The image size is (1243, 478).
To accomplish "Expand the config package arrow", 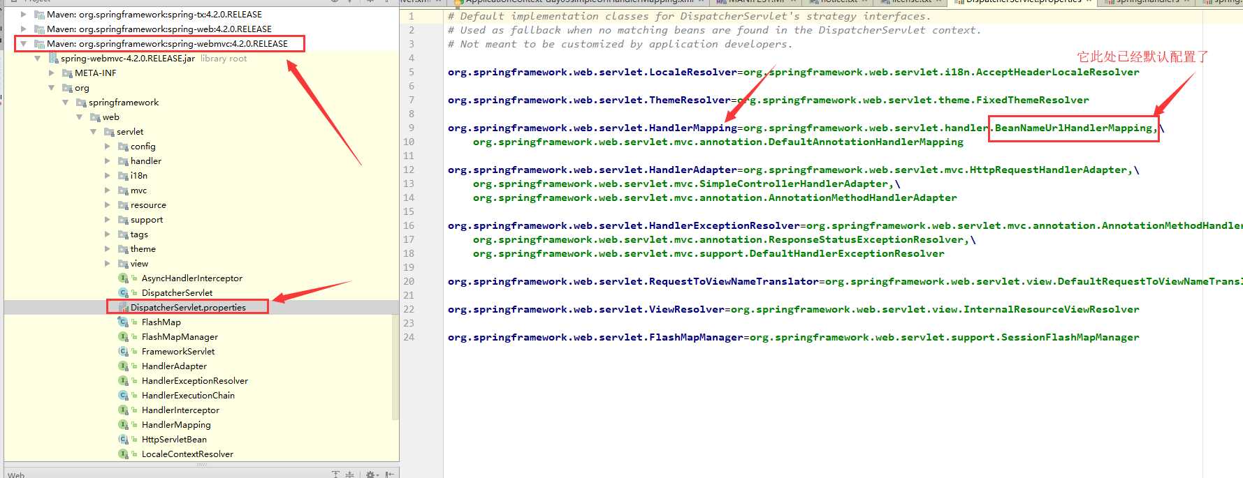I will point(108,146).
